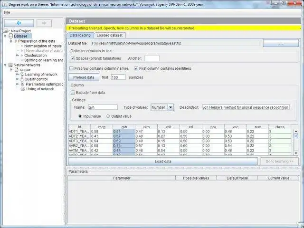Click the Load data button
Image resolution: width=304 pixels, height=228 pixels.
click(163, 161)
